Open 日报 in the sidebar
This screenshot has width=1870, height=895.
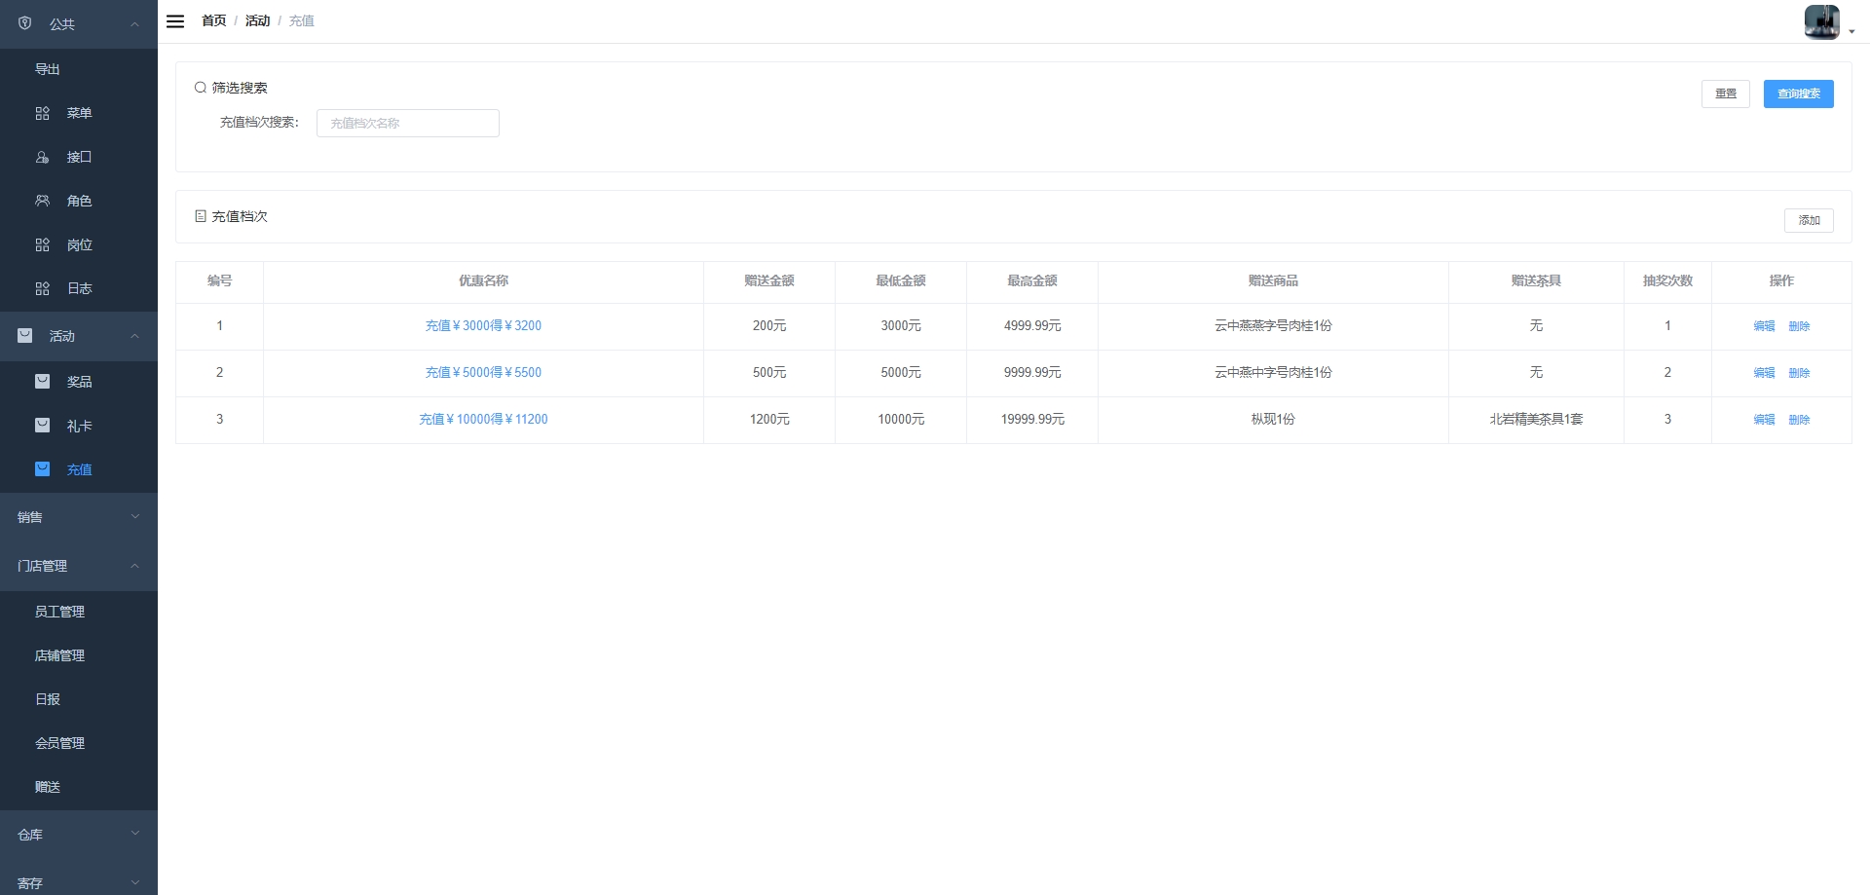coord(79,699)
